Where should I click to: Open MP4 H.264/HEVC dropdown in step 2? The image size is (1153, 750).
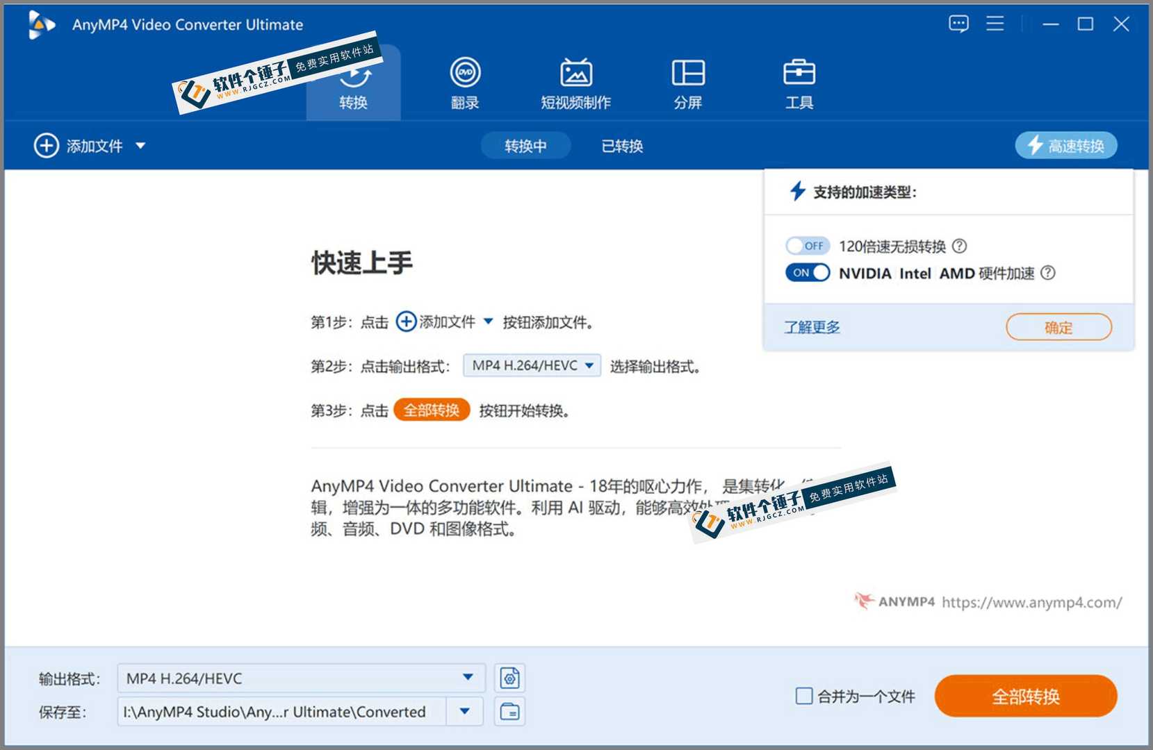[532, 365]
